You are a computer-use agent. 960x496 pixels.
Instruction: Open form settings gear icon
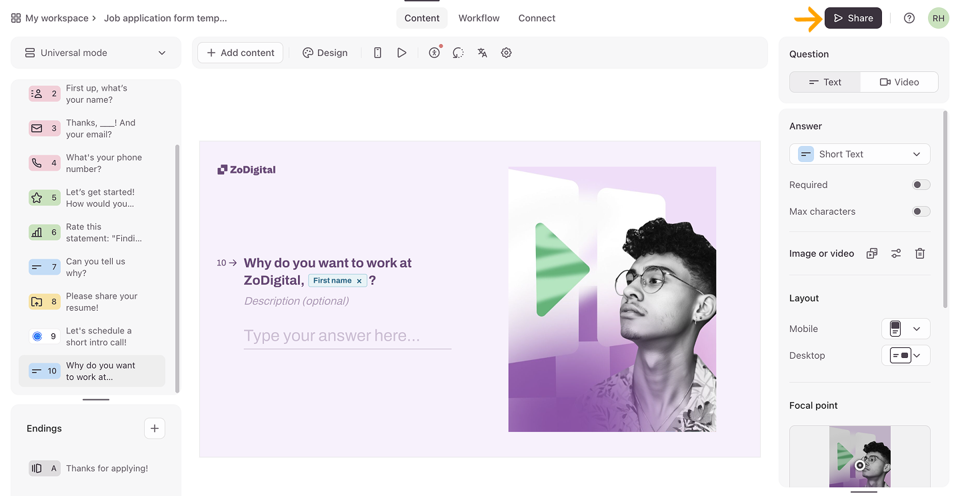pyautogui.click(x=506, y=53)
